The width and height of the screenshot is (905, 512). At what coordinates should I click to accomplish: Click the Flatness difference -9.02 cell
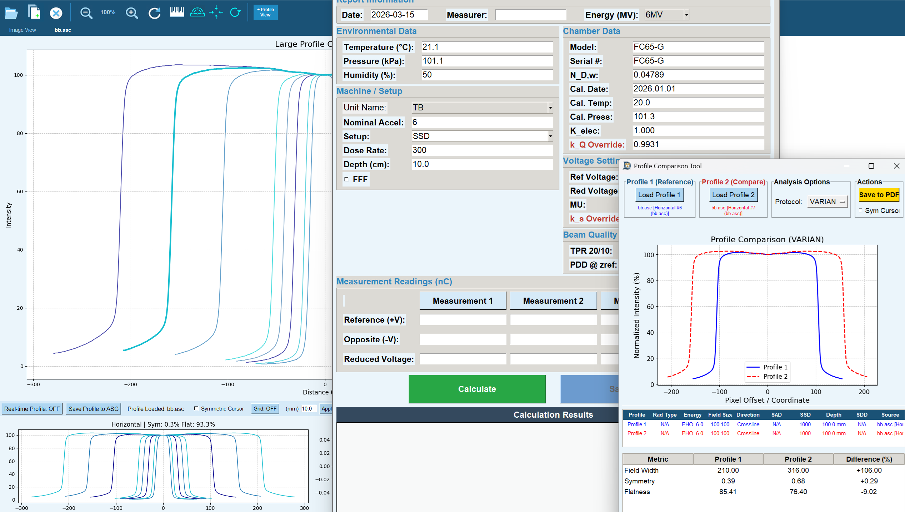869,492
